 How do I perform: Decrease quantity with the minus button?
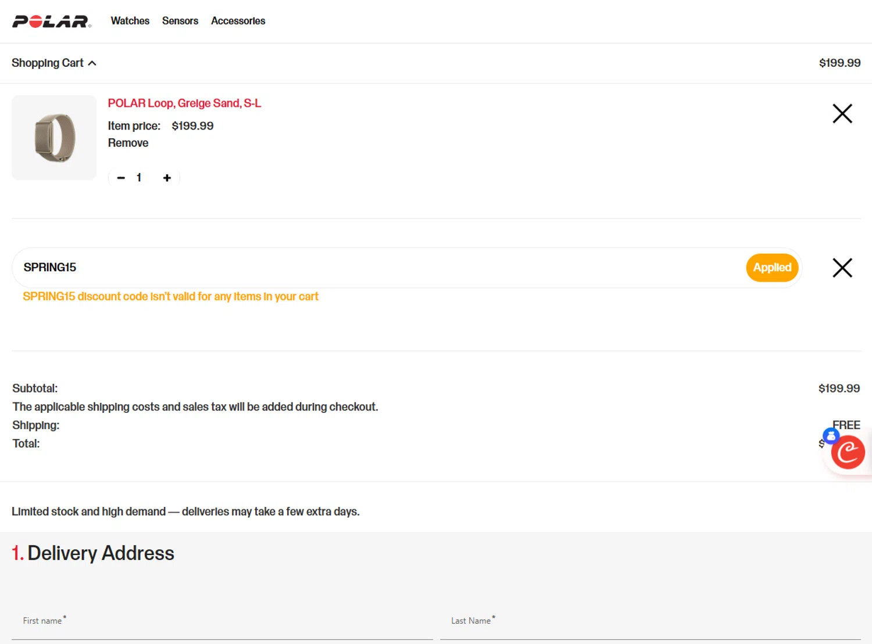click(x=121, y=178)
